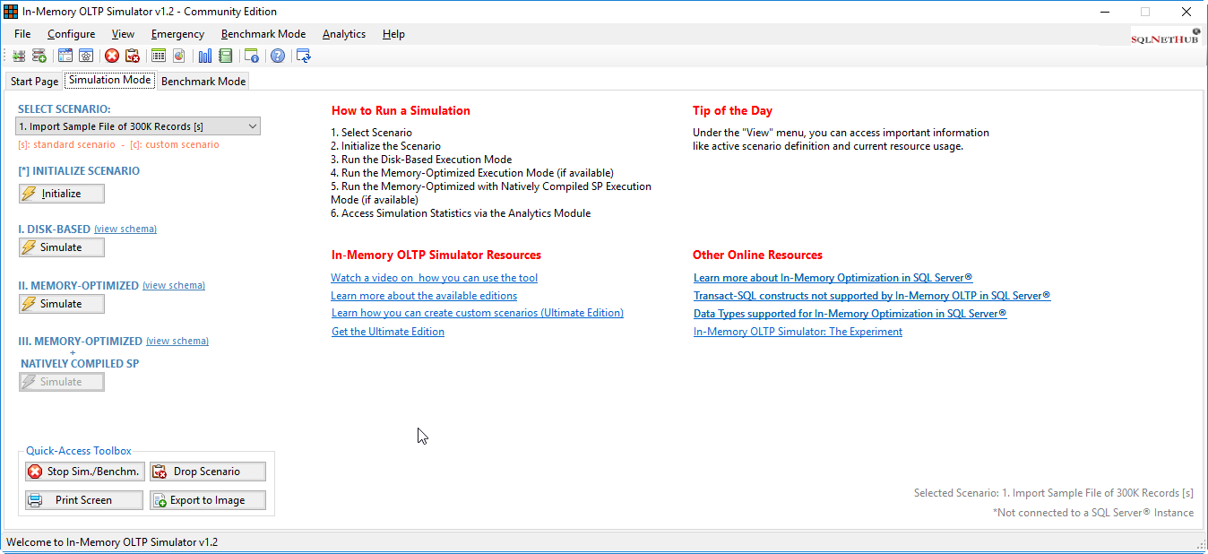The height and width of the screenshot is (554, 1208).
Task: Click the window with info badge toolbar icon
Action: point(252,56)
